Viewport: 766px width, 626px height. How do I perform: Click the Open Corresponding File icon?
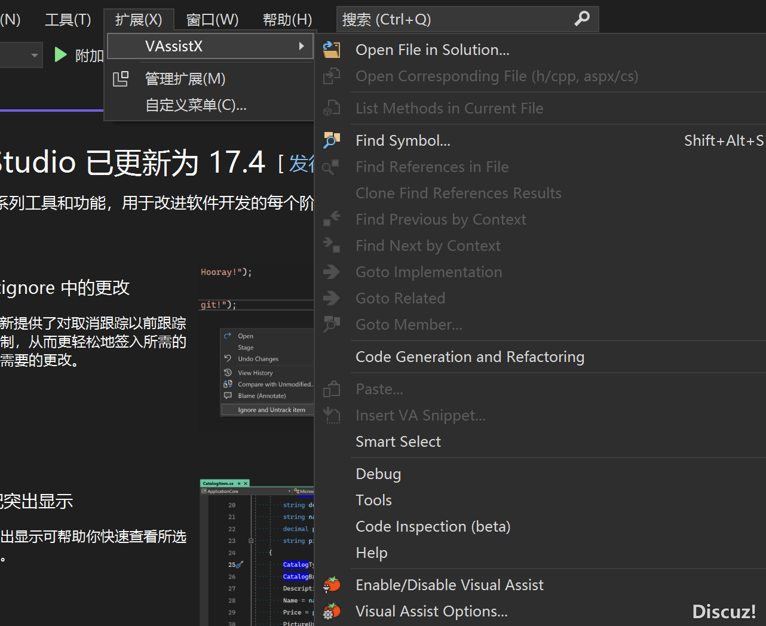[332, 76]
